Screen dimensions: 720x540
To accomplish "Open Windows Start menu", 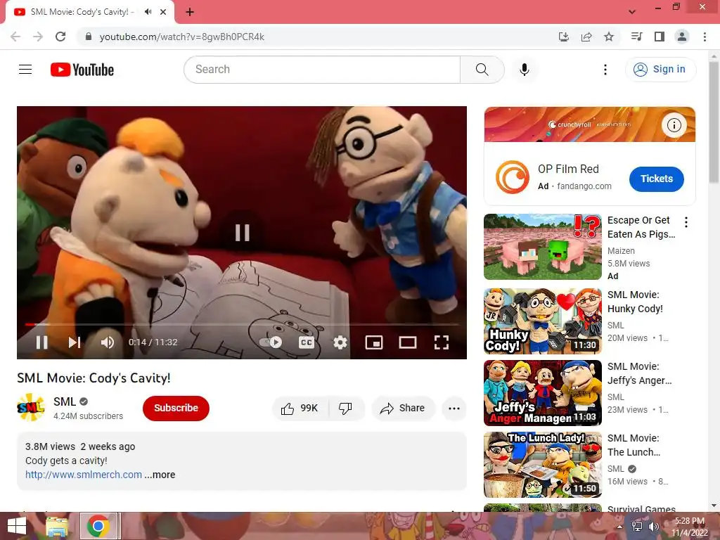I will [x=17, y=526].
